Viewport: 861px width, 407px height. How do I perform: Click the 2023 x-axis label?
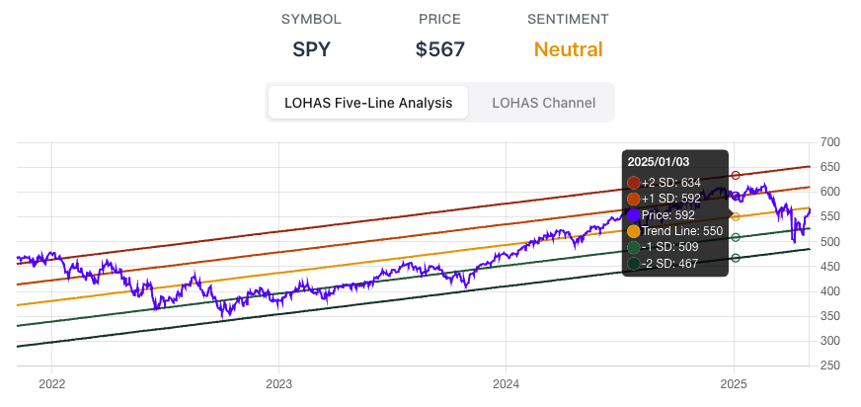click(279, 383)
